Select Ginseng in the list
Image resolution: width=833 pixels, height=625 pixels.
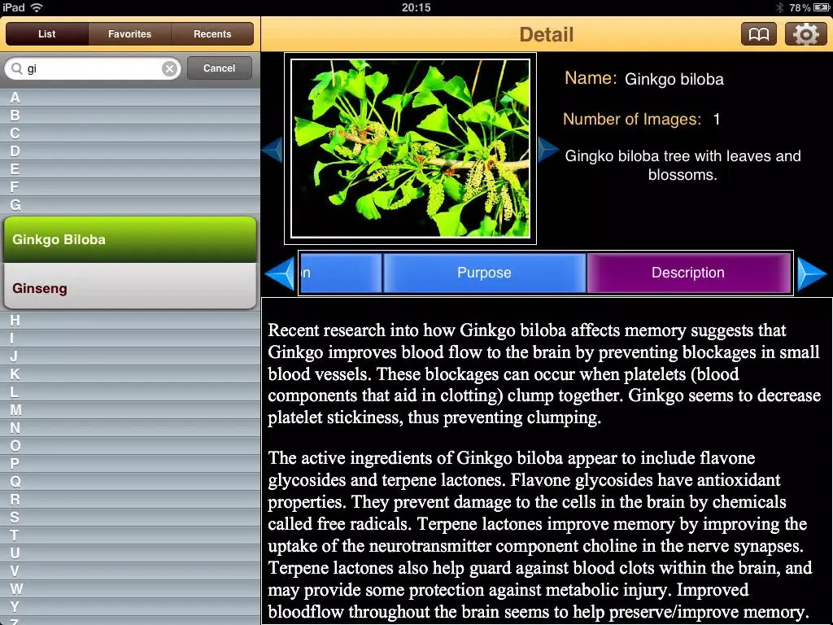(129, 286)
